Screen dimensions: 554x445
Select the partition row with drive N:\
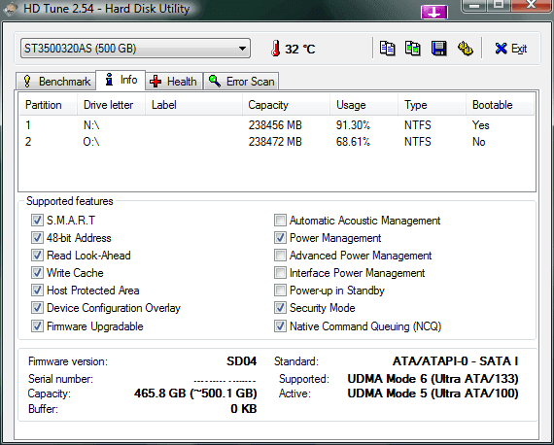277,125
